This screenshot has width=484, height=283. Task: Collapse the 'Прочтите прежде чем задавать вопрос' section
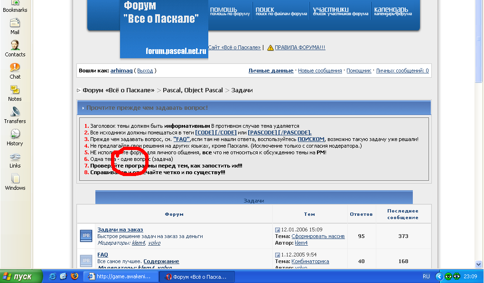click(83, 108)
